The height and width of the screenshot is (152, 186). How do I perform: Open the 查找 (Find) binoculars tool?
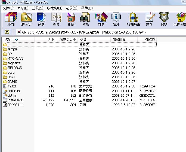(86, 19)
